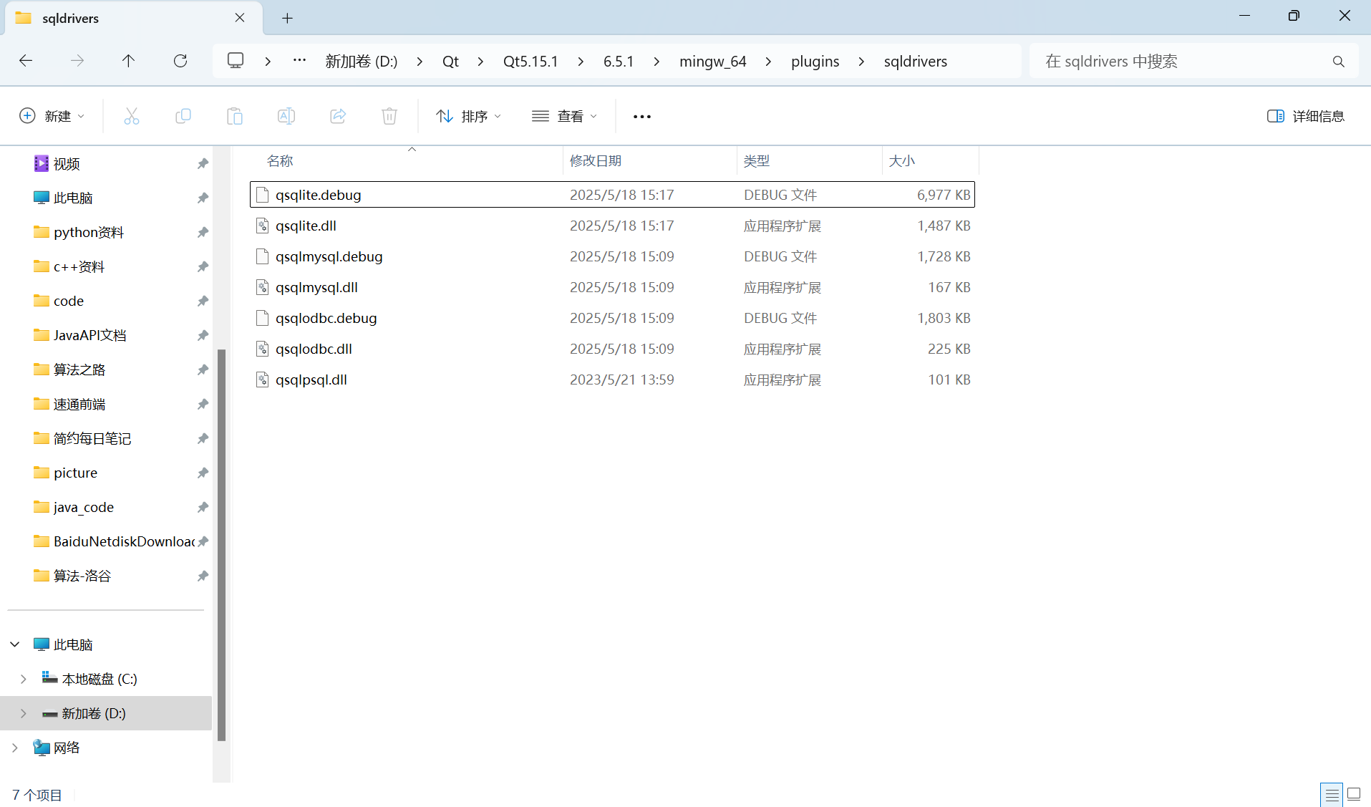Select the sqldrivers tab
This screenshot has height=807, width=1371.
[69, 18]
